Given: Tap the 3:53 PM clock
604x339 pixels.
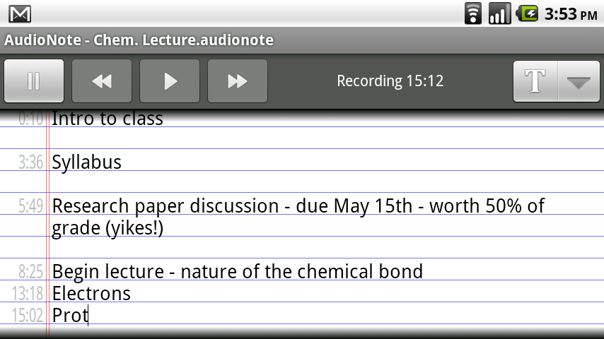Looking at the screenshot, I should (x=571, y=14).
